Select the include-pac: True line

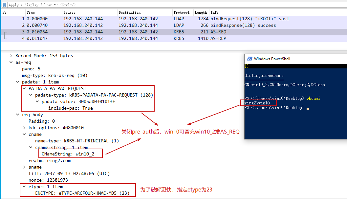(71, 108)
